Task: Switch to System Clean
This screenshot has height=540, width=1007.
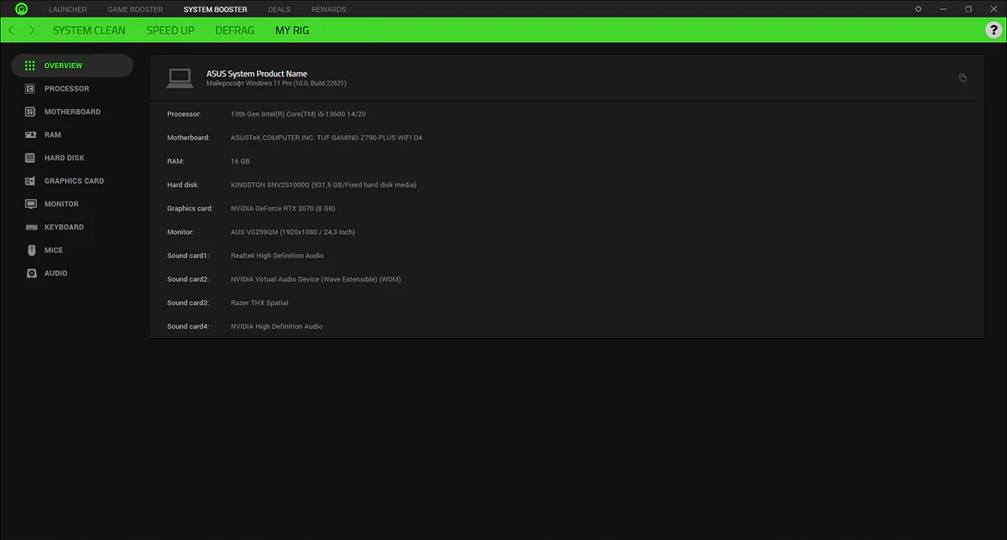Action: tap(89, 30)
